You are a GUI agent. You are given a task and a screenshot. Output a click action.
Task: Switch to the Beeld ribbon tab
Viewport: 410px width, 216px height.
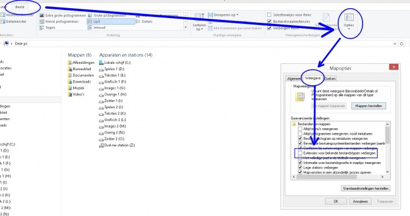pyautogui.click(x=19, y=7)
